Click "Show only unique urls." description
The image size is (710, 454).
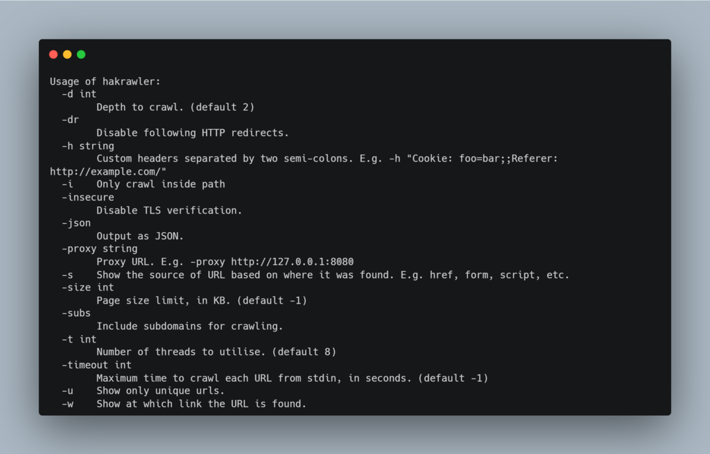coord(160,391)
